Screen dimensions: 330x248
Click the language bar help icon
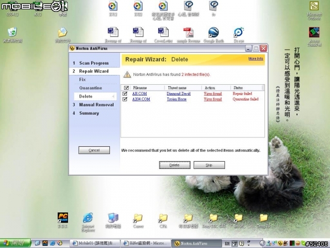pyautogui.click(x=241, y=243)
